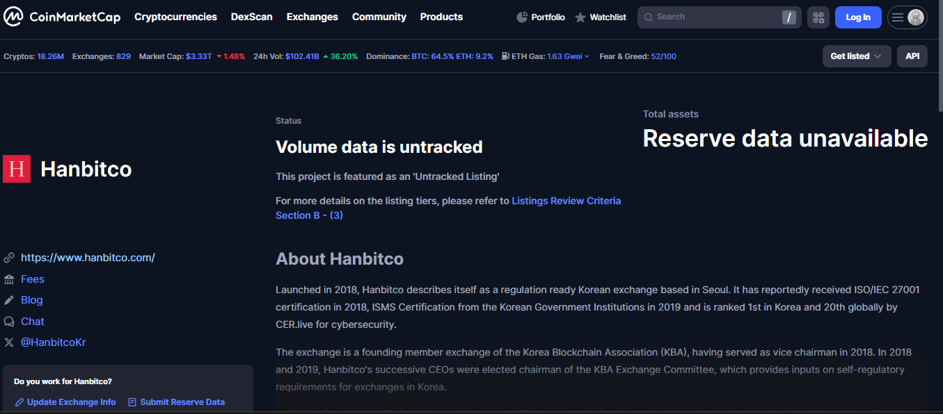Open Exchanges count 829
The image size is (943, 414).
click(123, 56)
